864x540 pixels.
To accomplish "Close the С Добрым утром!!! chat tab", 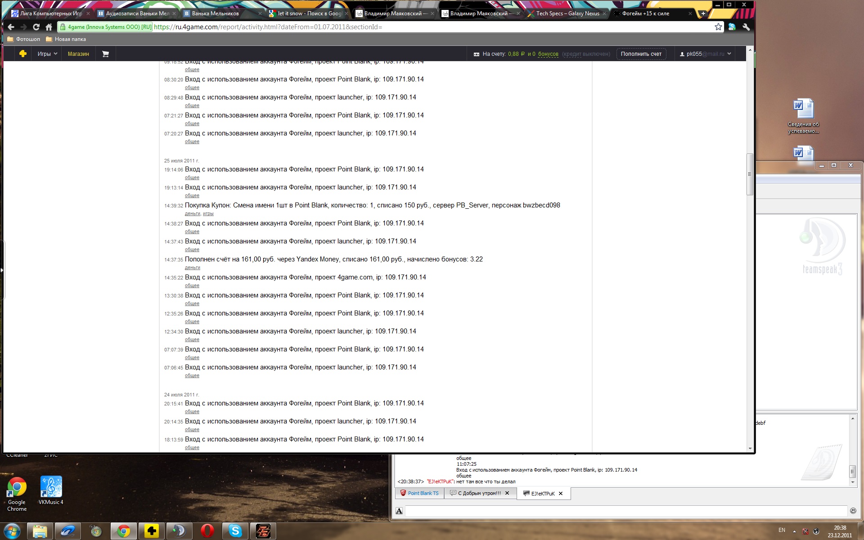I will point(507,493).
